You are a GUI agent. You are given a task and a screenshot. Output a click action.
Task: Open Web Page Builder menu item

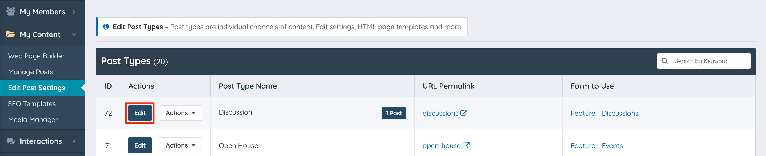(36, 56)
